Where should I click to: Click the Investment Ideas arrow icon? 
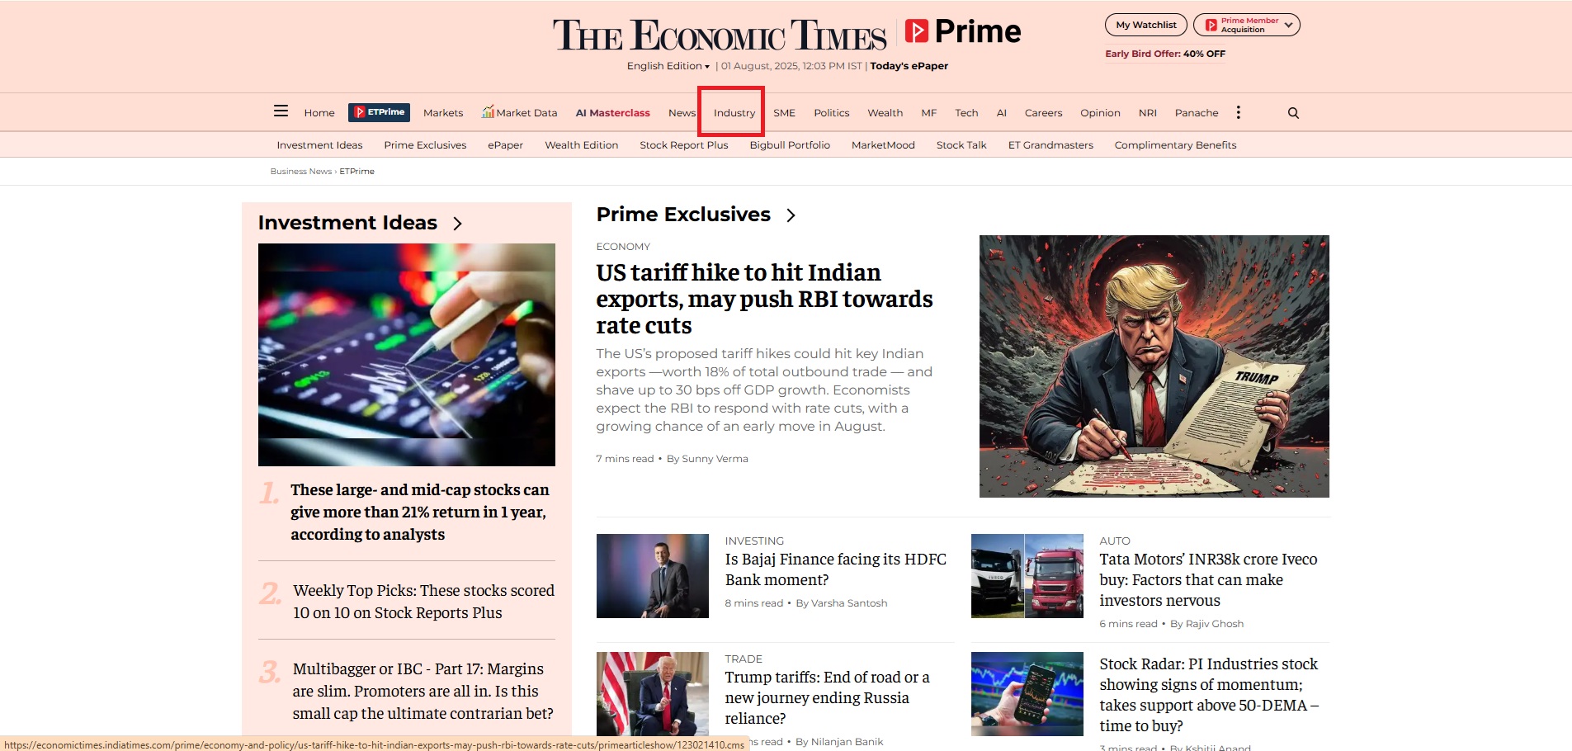[458, 224]
